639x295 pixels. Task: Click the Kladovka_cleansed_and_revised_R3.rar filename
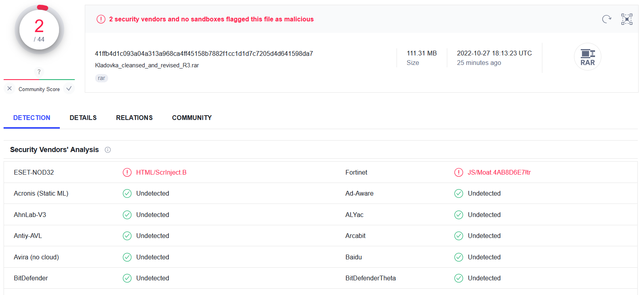coord(147,65)
